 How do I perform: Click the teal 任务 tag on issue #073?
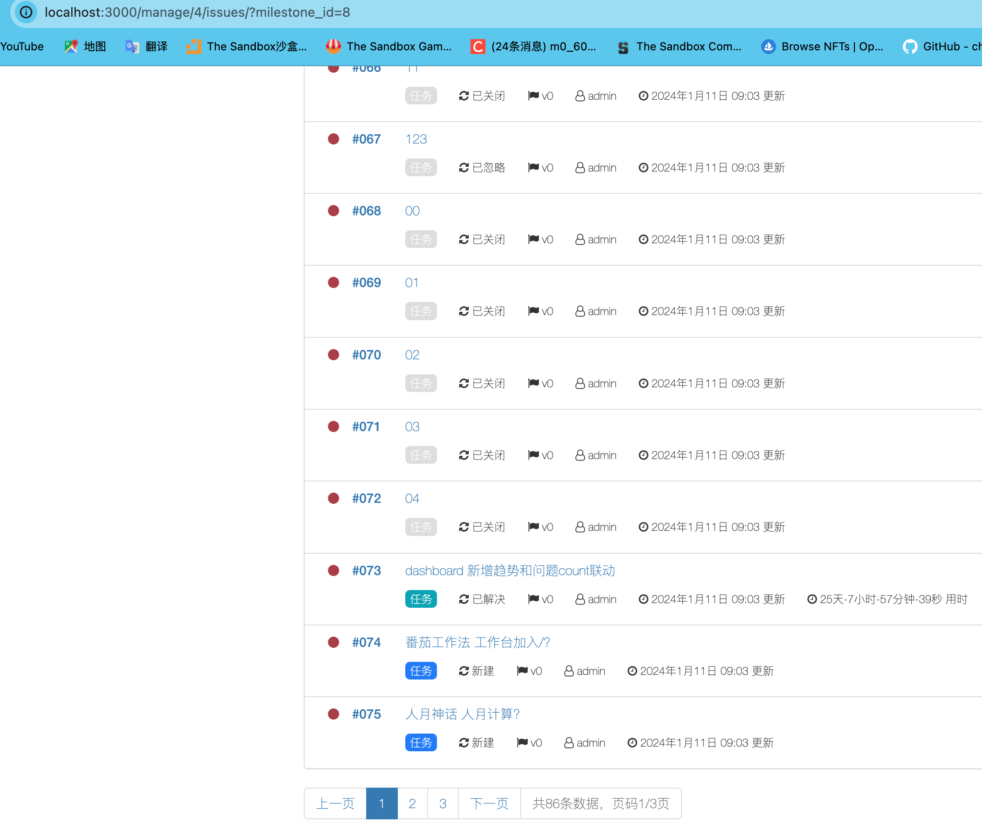[x=421, y=599]
